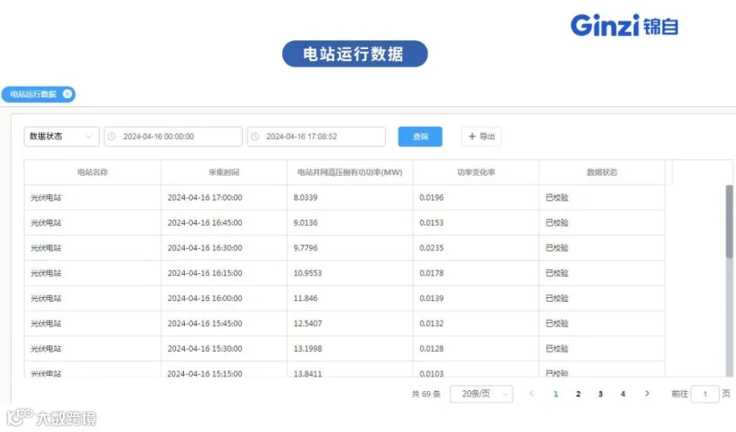Click the 共 69 条 total count
Viewport: 736px width, 432px height.
pyautogui.click(x=426, y=394)
